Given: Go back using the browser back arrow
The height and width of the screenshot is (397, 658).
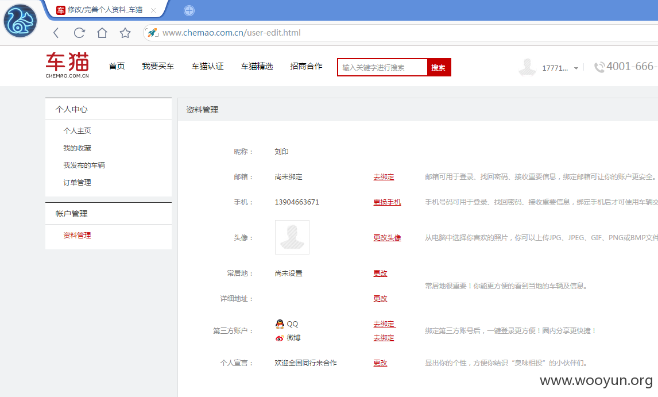Looking at the screenshot, I should coord(56,33).
